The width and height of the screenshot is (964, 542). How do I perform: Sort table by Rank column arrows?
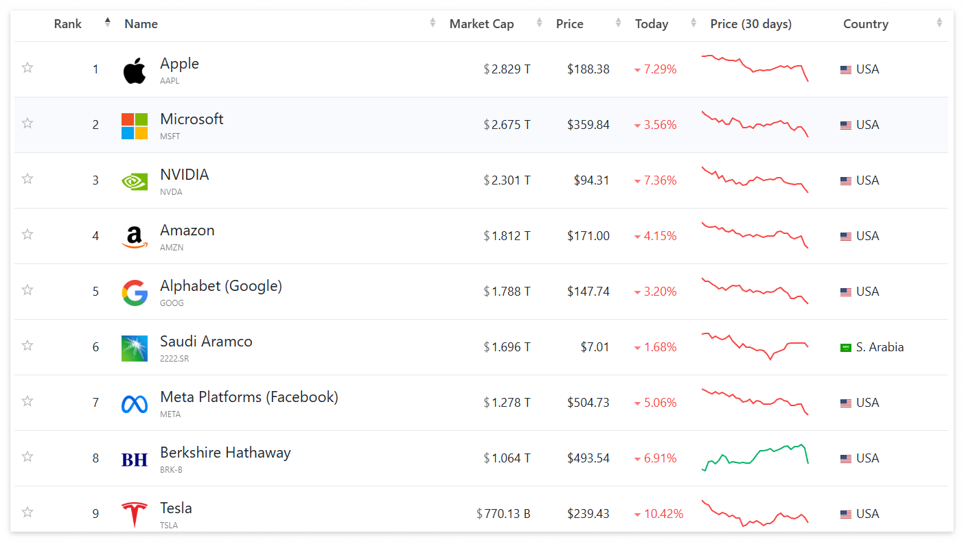[x=108, y=23]
